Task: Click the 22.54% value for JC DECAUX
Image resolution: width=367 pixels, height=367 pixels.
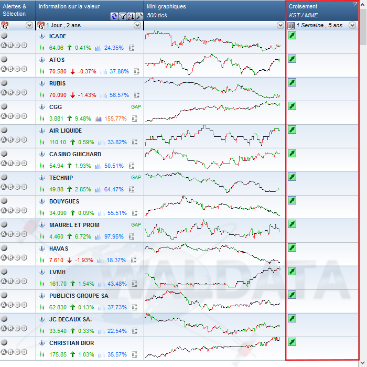Action: point(117,331)
